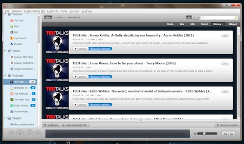Toggle shuffle playback
This screenshot has width=244, height=144.
click(x=225, y=133)
